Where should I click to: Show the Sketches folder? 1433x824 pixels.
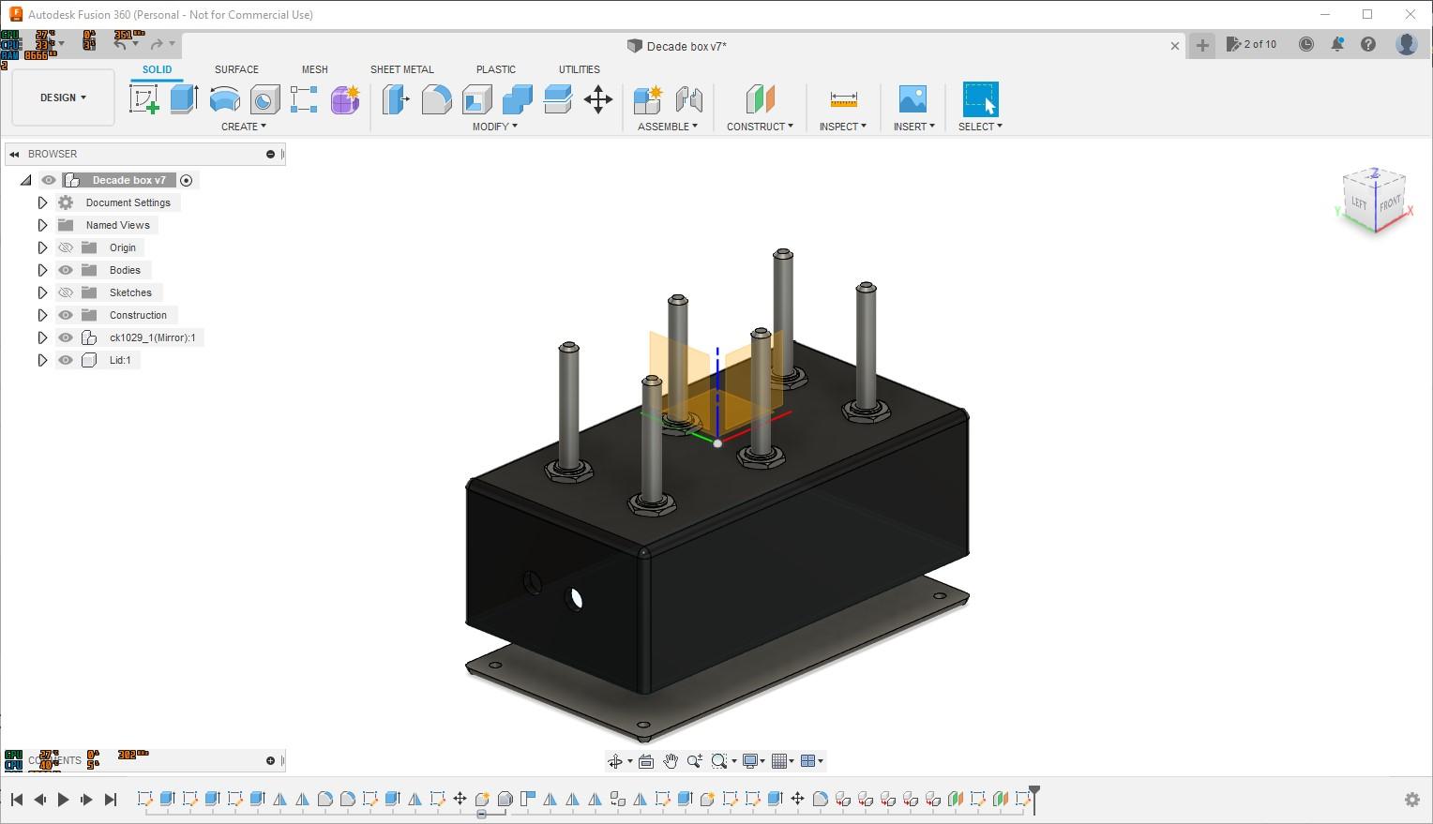66,292
